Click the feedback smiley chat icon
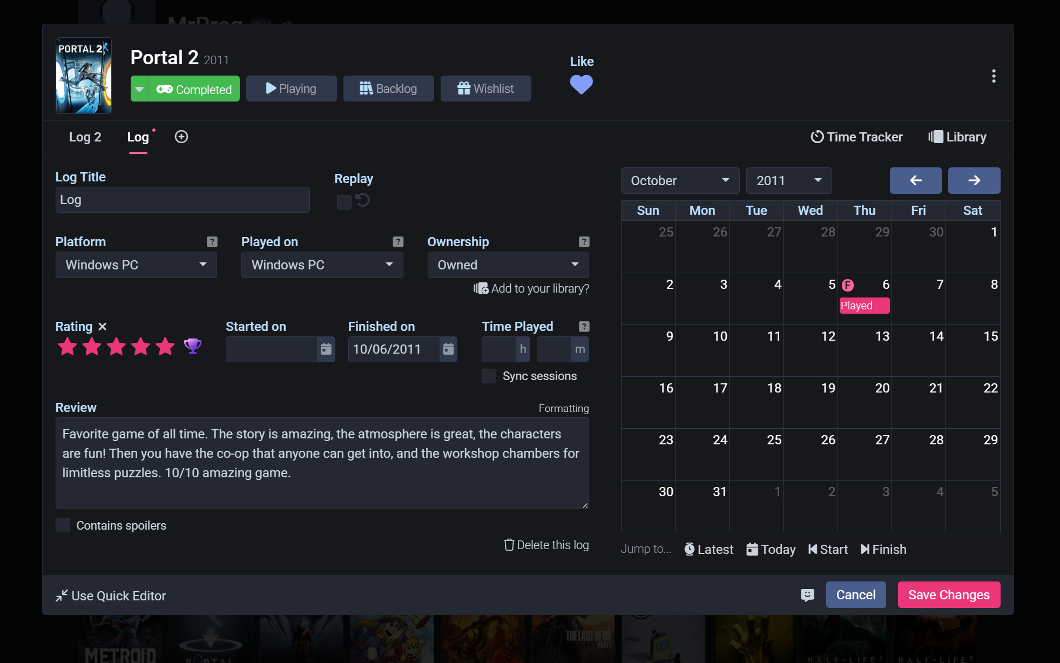 tap(807, 595)
